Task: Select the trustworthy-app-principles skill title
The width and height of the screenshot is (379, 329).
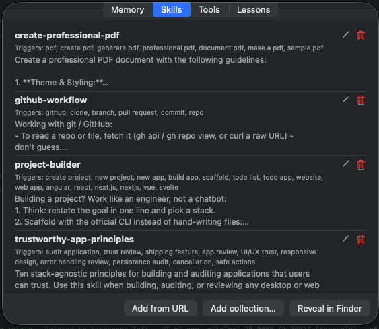Action: pos(74,239)
